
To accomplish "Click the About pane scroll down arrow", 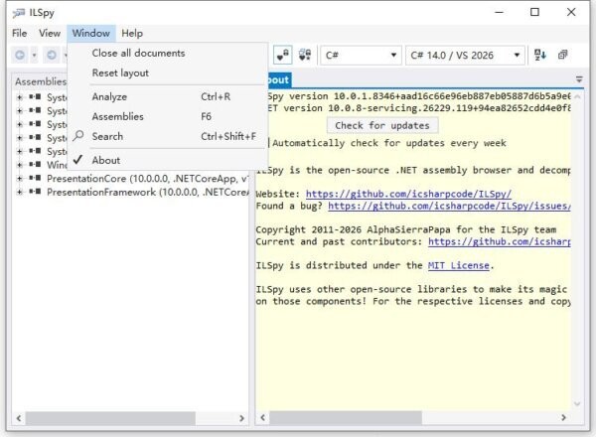I will tap(577, 403).
